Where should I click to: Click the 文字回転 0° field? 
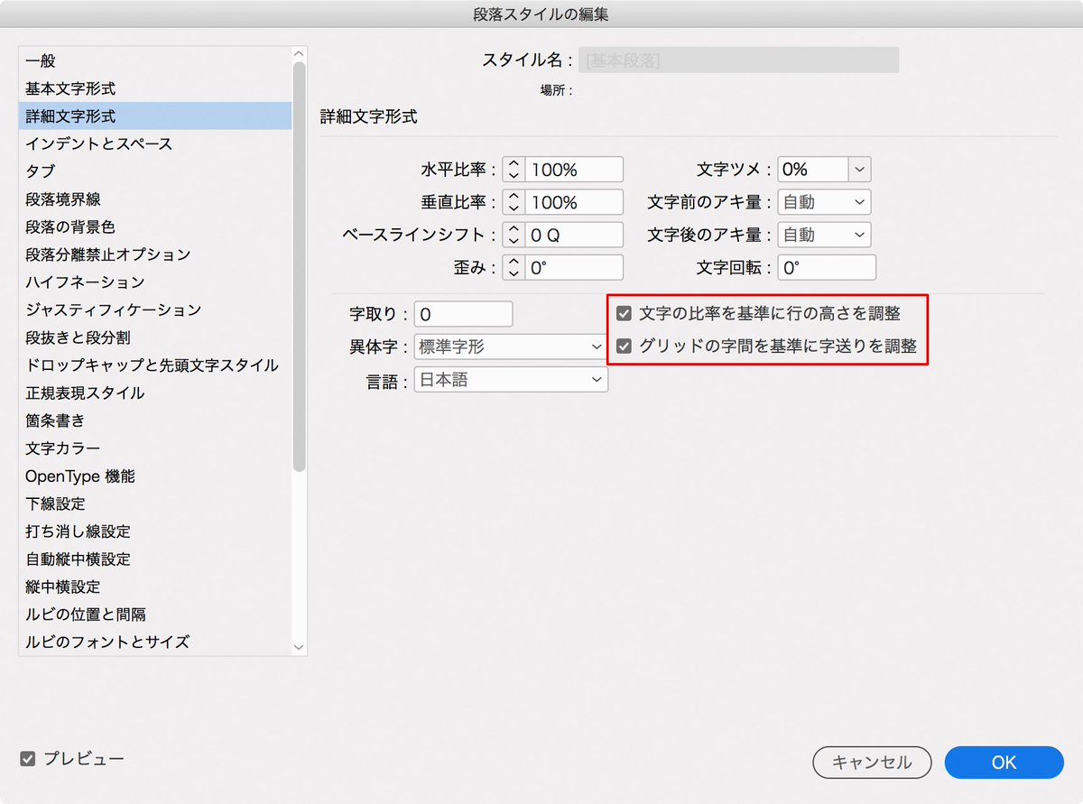pyautogui.click(x=827, y=267)
